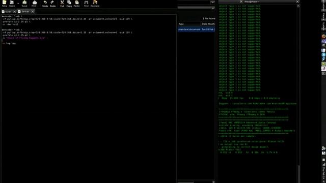Click the round blue icon in side panel
The width and height of the screenshot is (326, 183).
point(323,55)
